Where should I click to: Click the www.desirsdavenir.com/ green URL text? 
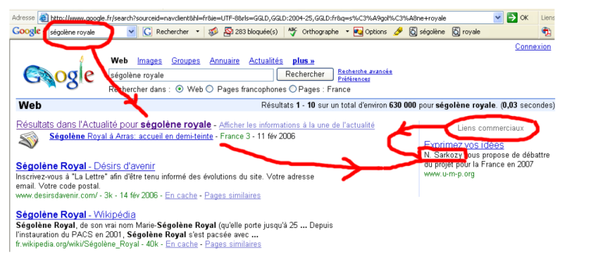point(57,196)
